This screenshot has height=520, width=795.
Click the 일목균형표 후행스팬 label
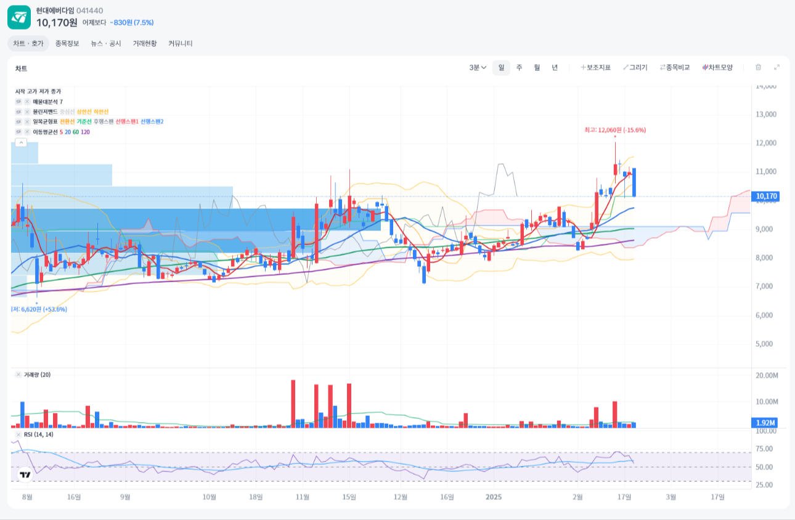104,121
